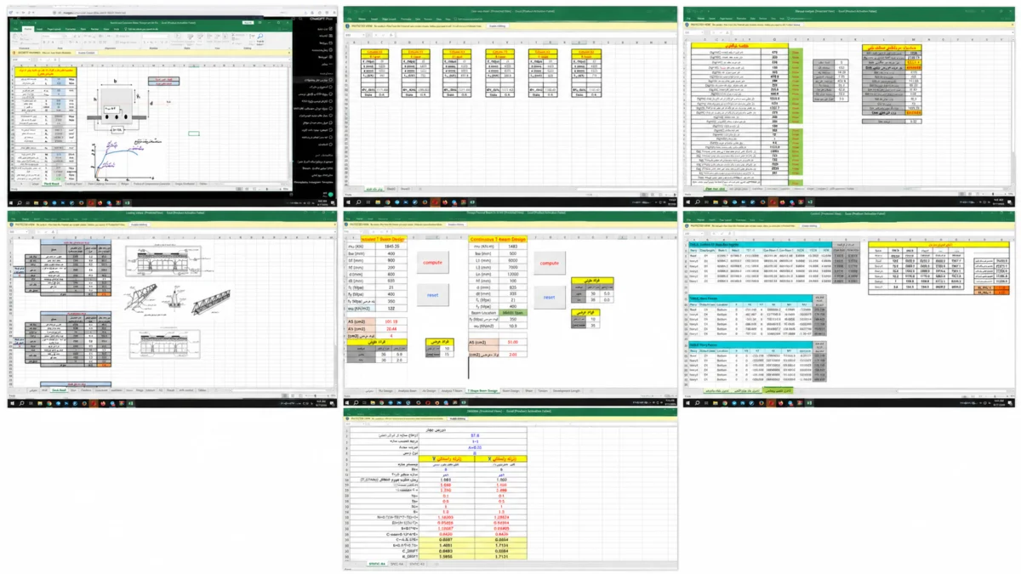The height and width of the screenshot is (574, 1021).
Task: Switch to Sheet2 in the Column tables workbook
Action: pos(391,189)
